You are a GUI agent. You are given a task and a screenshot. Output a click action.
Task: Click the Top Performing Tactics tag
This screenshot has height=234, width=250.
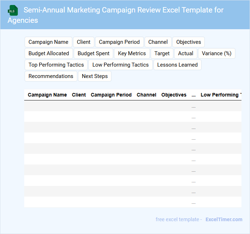[x=56, y=65]
